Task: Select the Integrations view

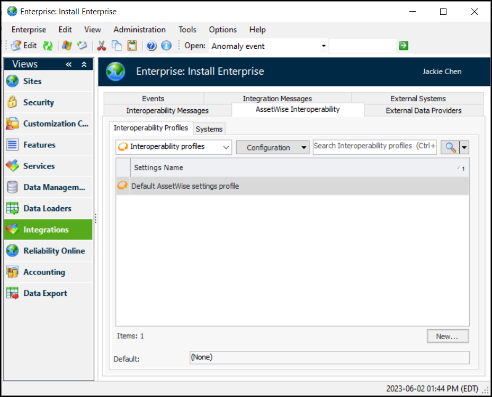Action: click(x=49, y=230)
